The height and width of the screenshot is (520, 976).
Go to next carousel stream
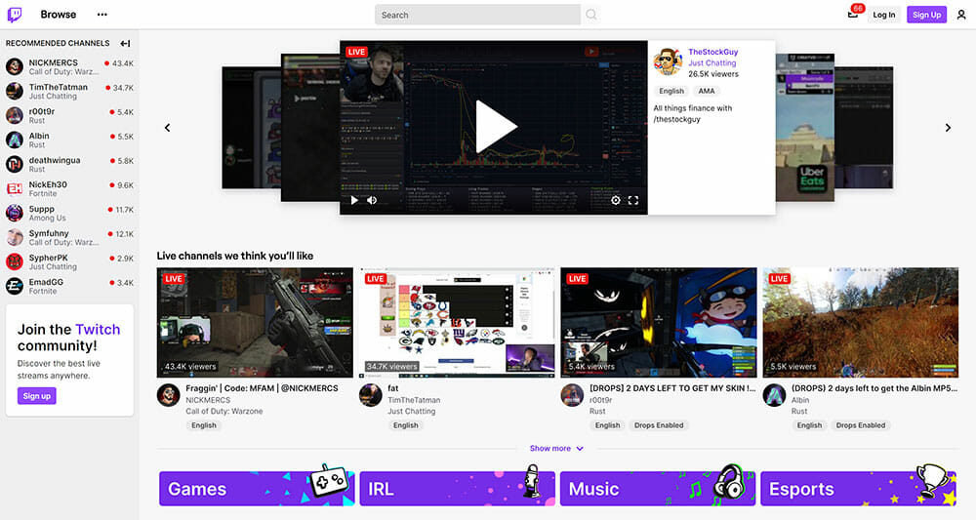[947, 128]
